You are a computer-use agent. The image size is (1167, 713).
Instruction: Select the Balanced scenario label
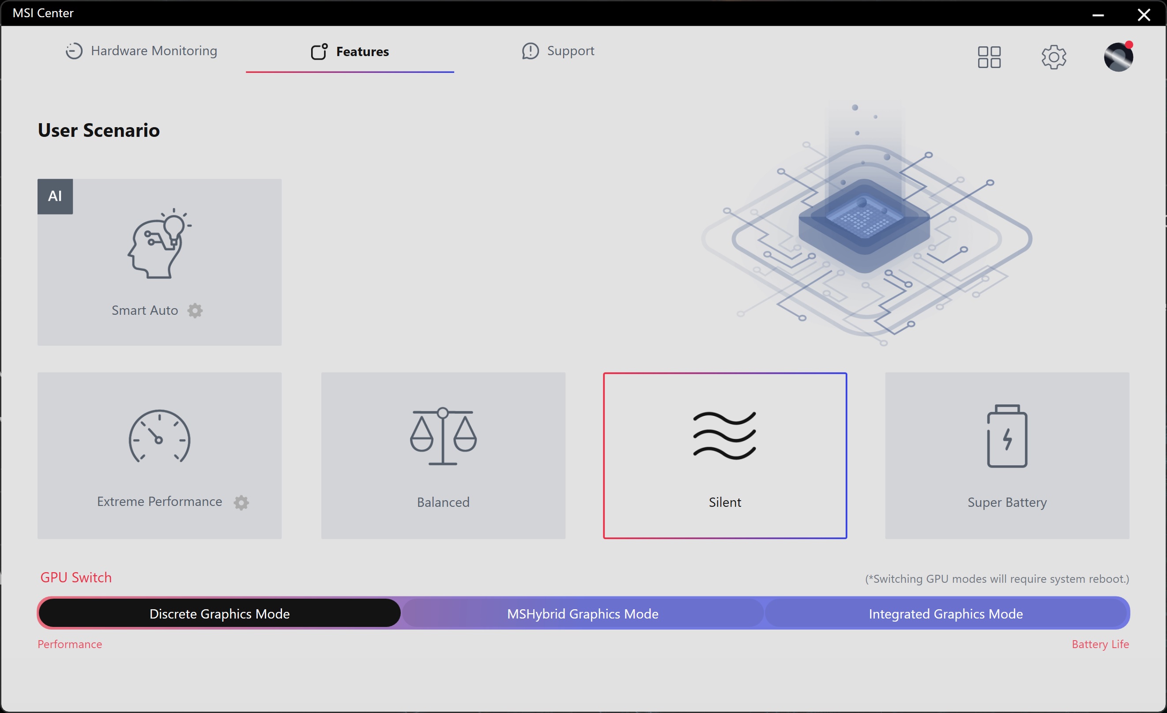point(443,502)
